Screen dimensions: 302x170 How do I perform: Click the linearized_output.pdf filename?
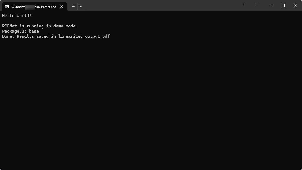point(84,36)
